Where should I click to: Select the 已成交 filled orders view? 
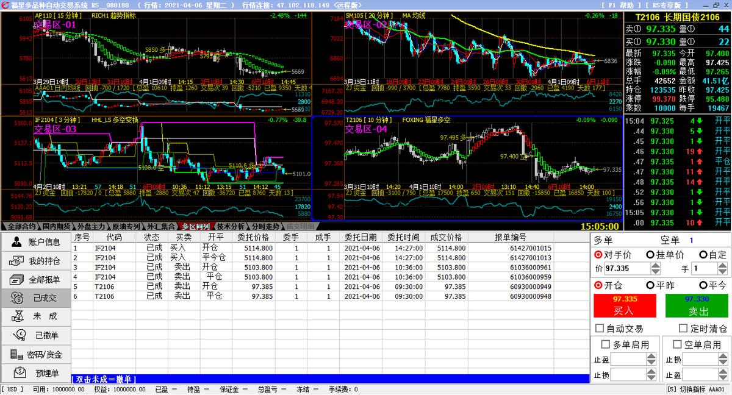point(35,298)
